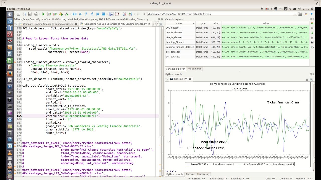Run current cell and advance icon
This screenshot has height=180, width=321.
(x=55, y=14)
